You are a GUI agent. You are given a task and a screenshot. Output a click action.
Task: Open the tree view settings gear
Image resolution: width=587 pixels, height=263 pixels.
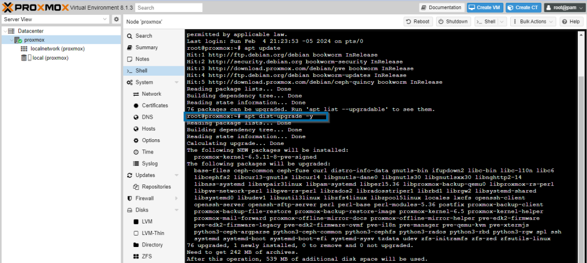(116, 19)
